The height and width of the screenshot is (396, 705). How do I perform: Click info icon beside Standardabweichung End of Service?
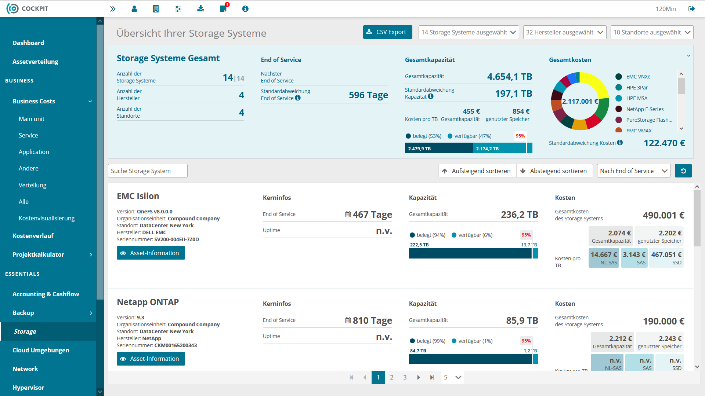pyautogui.click(x=298, y=98)
